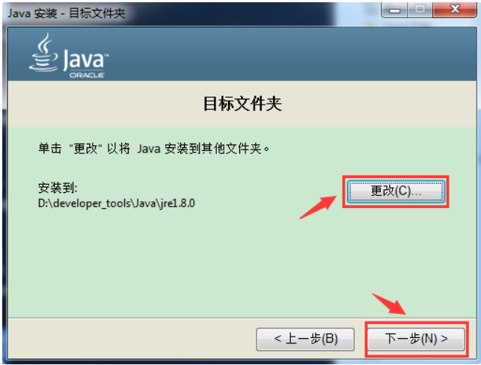Click the 安装到: label
This screenshot has width=481, height=365.
[58, 188]
